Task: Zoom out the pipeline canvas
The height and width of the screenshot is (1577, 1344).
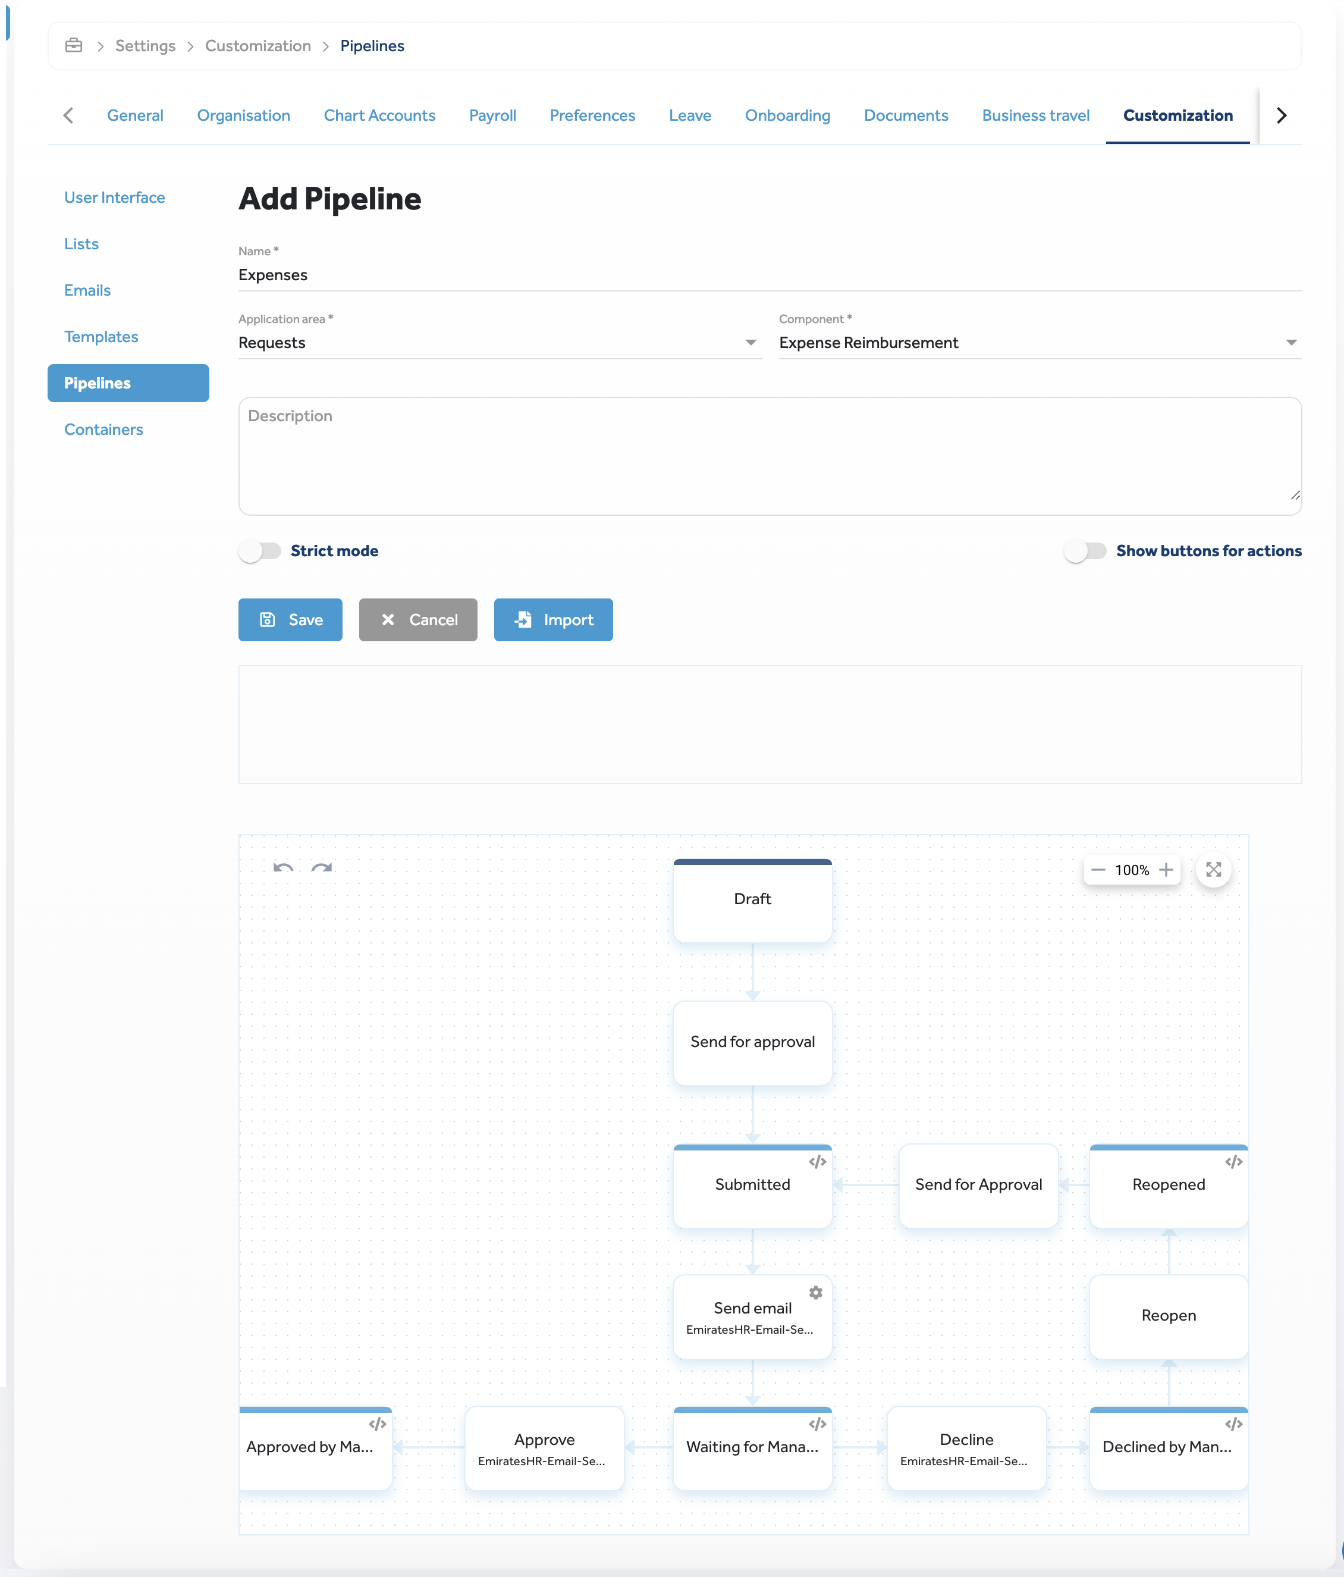Action: coord(1098,870)
